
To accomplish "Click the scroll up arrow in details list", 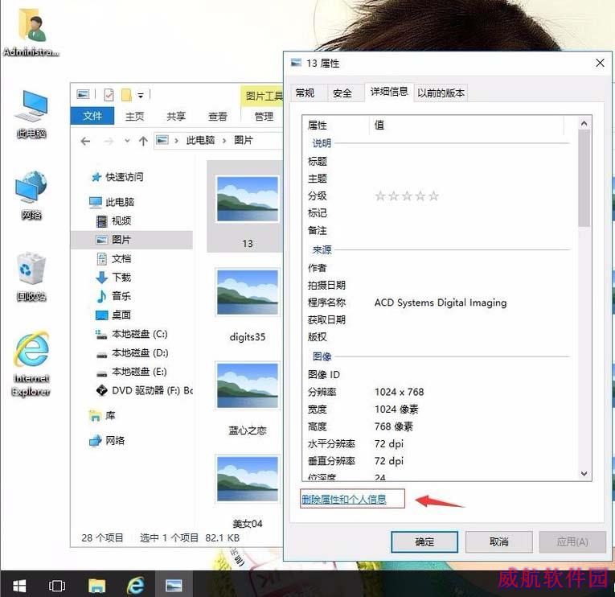I will (x=584, y=124).
